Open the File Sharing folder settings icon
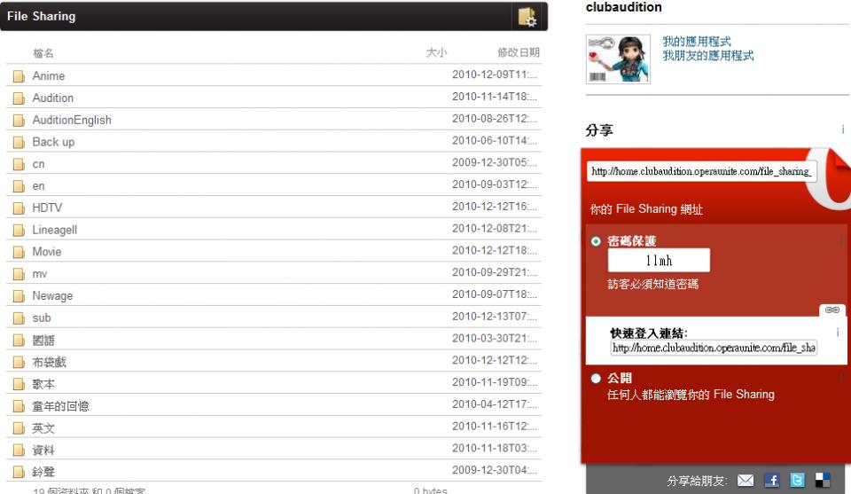The width and height of the screenshot is (851, 494). [x=527, y=17]
